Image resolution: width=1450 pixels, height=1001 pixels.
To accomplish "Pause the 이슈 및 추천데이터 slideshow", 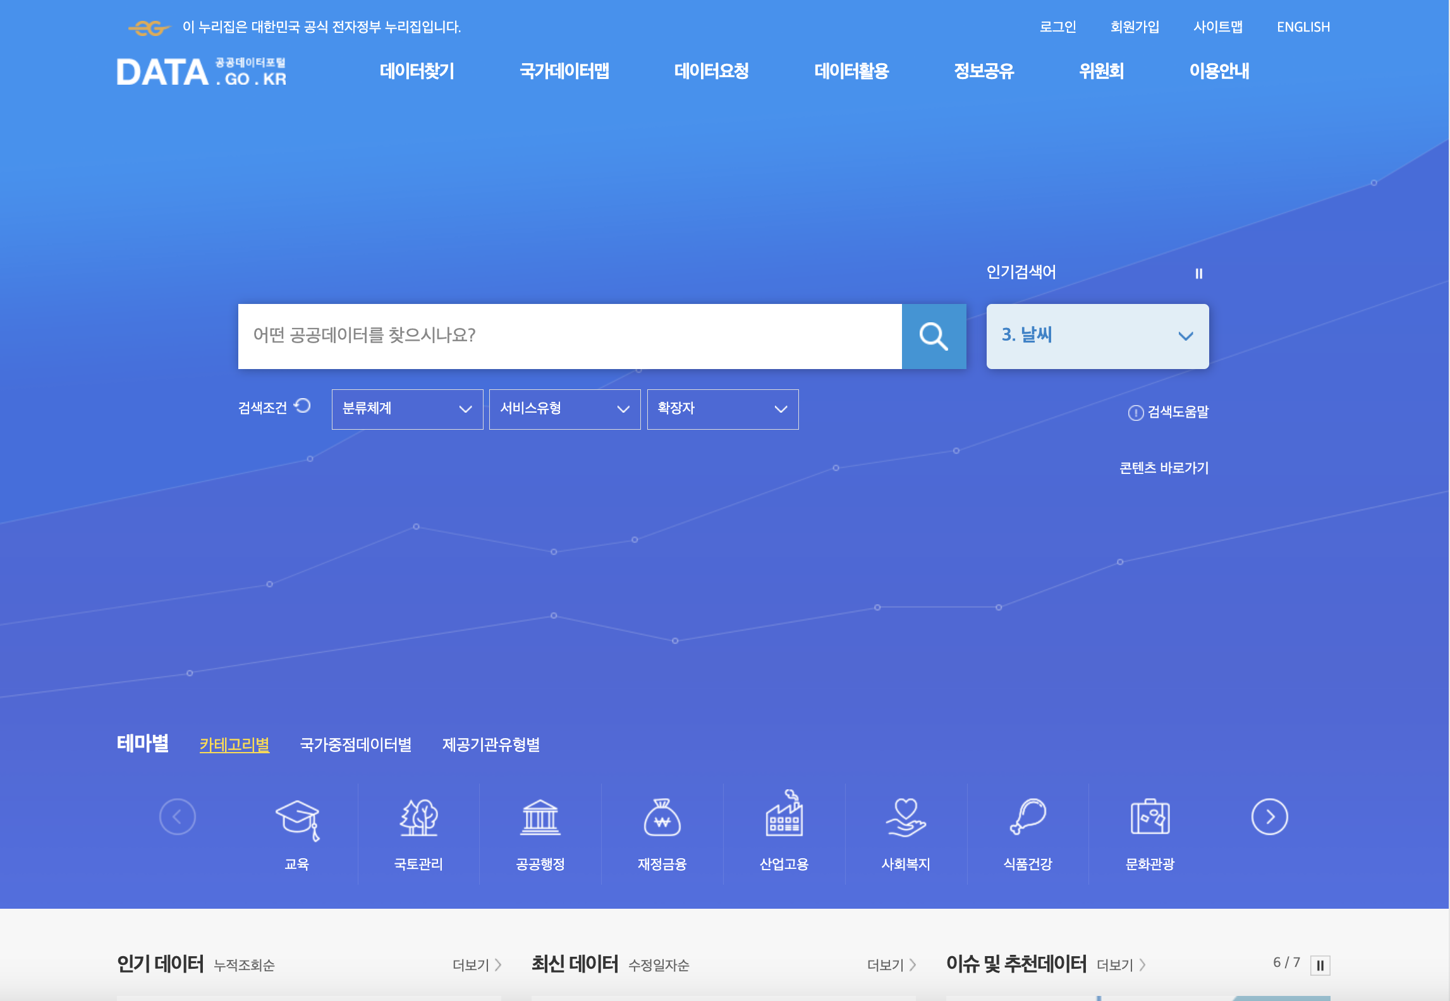I will coord(1320,966).
